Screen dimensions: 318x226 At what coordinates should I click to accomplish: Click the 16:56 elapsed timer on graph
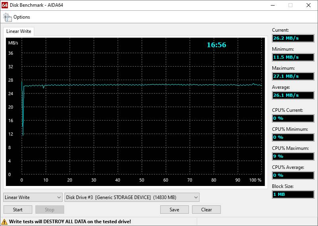pyautogui.click(x=216, y=45)
